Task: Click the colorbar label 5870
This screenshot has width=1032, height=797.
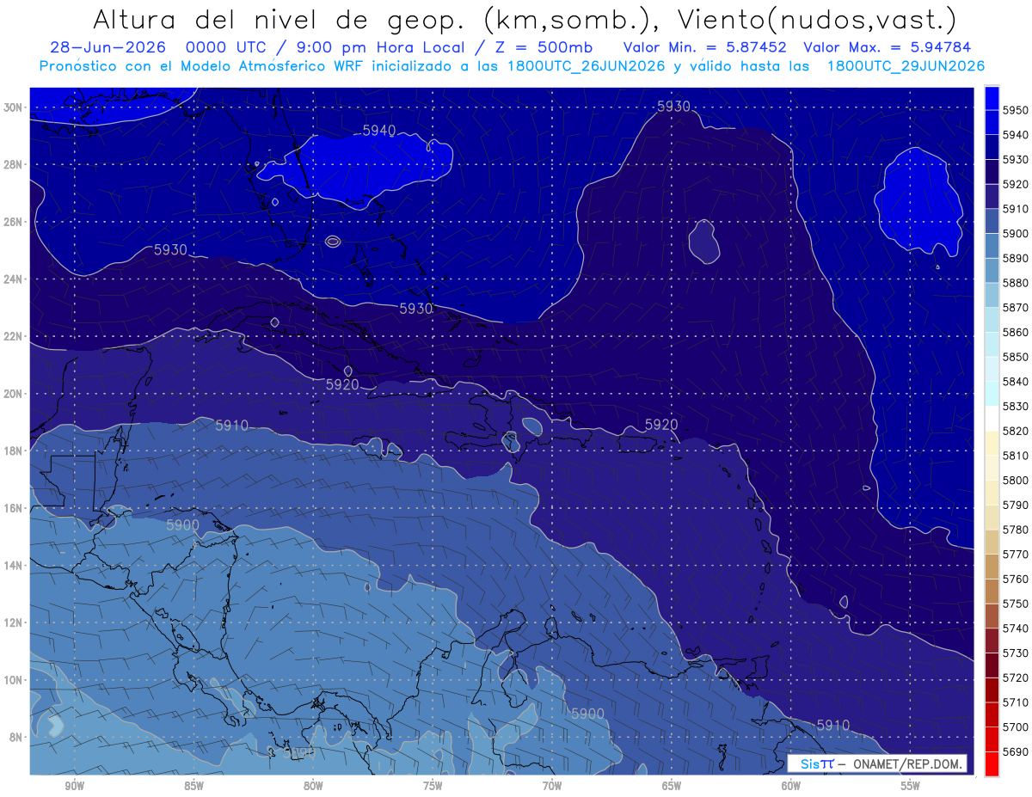Action: 1015,308
